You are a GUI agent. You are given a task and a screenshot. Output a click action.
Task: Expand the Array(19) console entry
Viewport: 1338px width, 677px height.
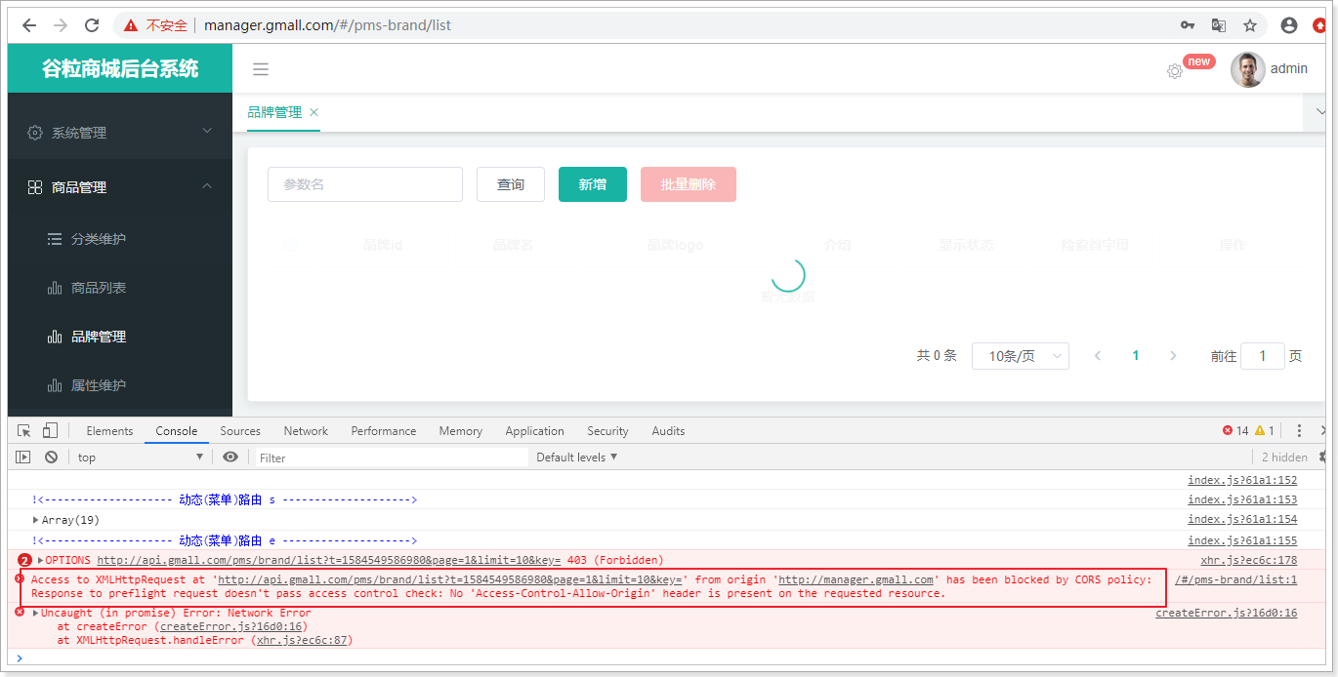click(x=36, y=520)
